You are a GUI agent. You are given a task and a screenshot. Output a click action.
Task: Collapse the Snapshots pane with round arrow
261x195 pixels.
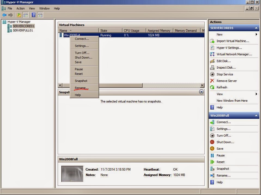tap(201, 92)
